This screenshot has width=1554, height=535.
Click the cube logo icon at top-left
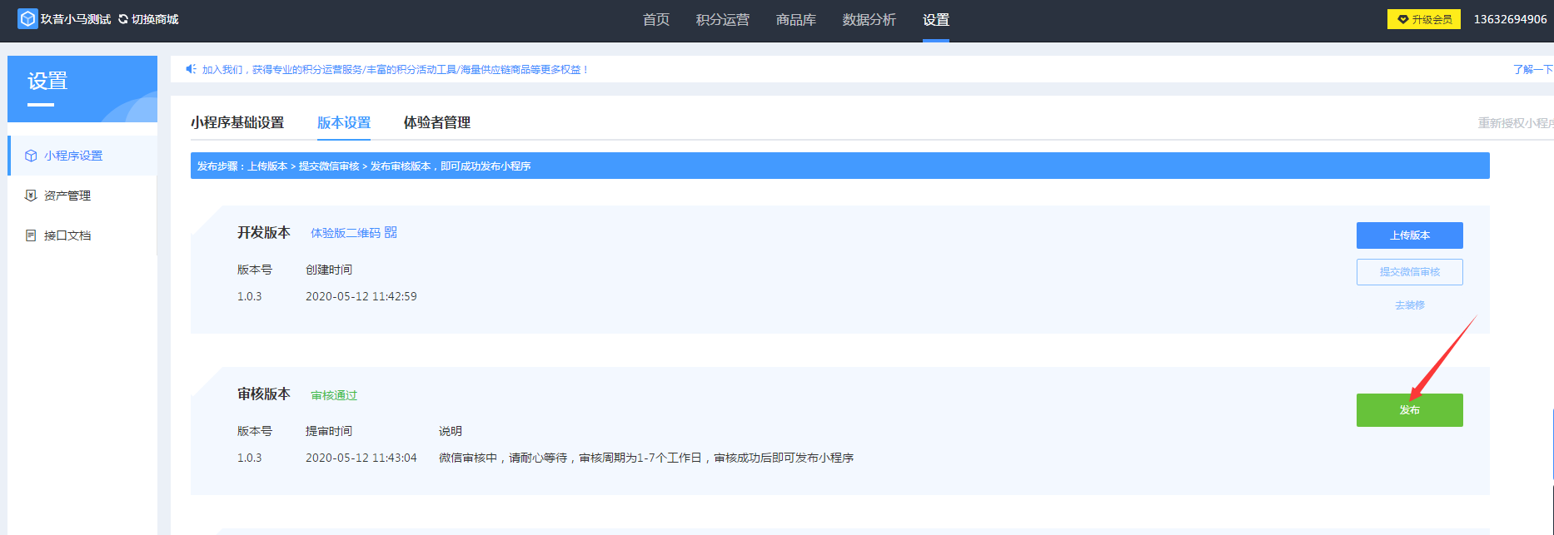point(27,19)
